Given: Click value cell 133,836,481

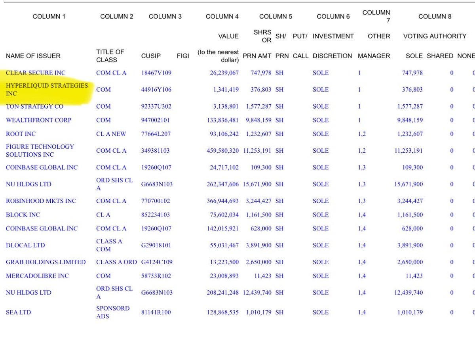Looking at the screenshot, I should (223, 120).
